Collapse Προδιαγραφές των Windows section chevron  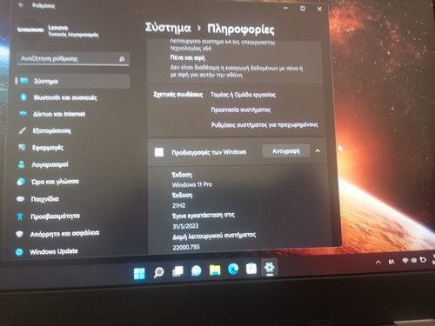tap(318, 150)
